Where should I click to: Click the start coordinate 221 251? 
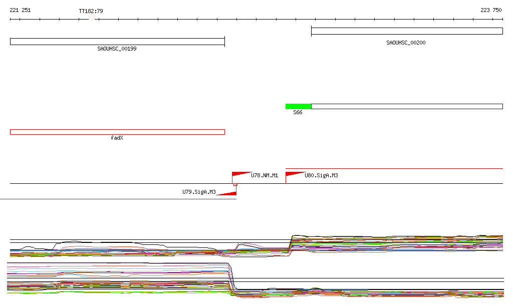(20, 10)
